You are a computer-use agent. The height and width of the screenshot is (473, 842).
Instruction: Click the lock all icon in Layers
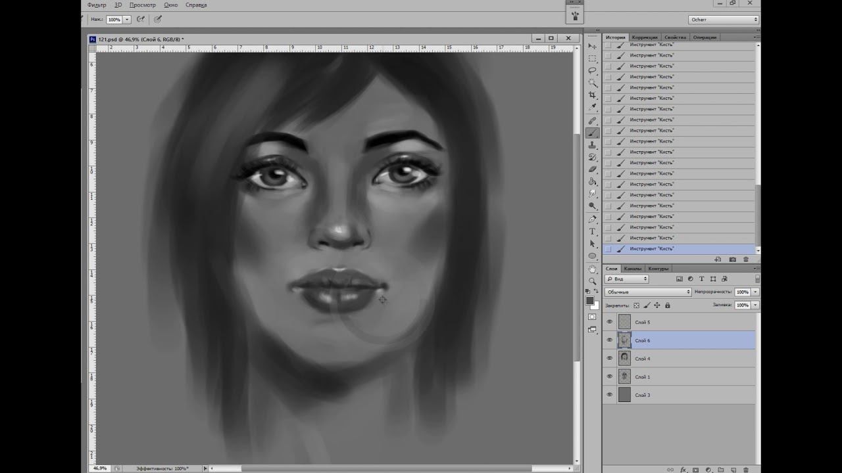(x=668, y=305)
